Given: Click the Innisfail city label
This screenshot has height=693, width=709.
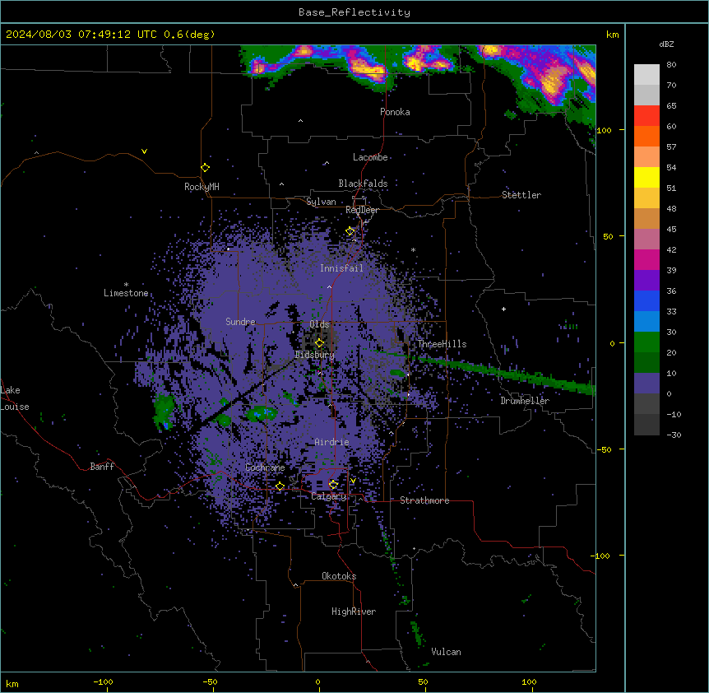Looking at the screenshot, I should 341,268.
